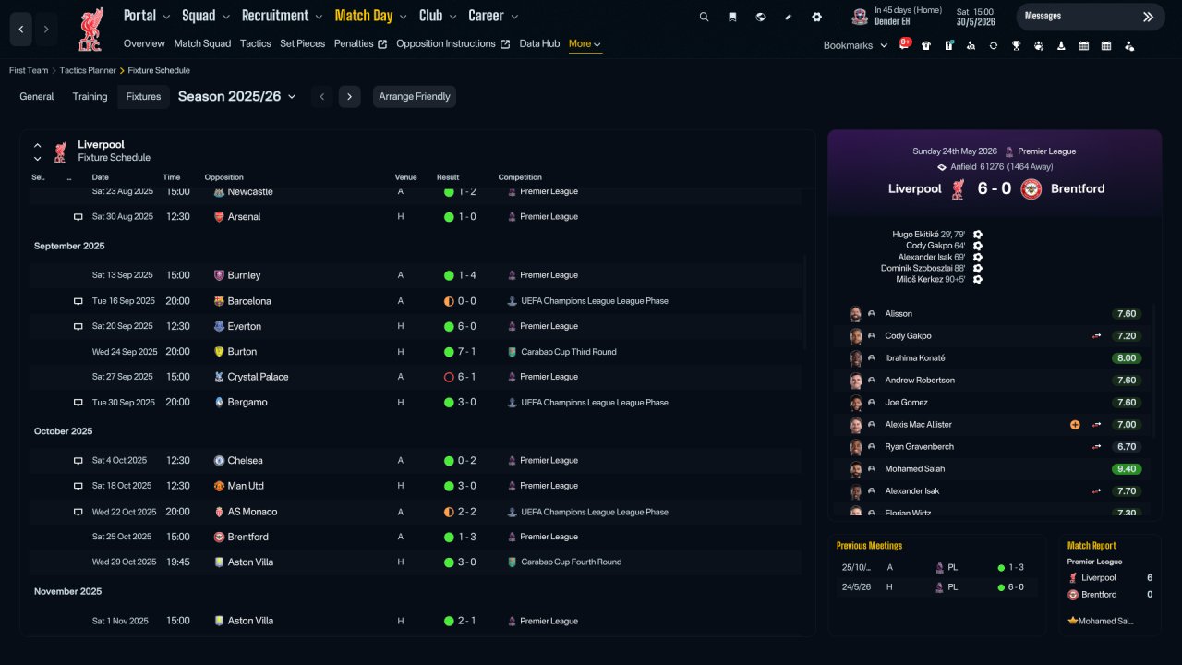Click the 25/10 previous meeting row
This screenshot has height=665, width=1182.
click(x=936, y=568)
